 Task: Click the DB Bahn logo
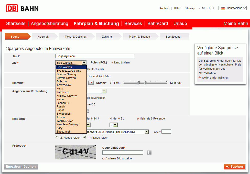click(22, 8)
